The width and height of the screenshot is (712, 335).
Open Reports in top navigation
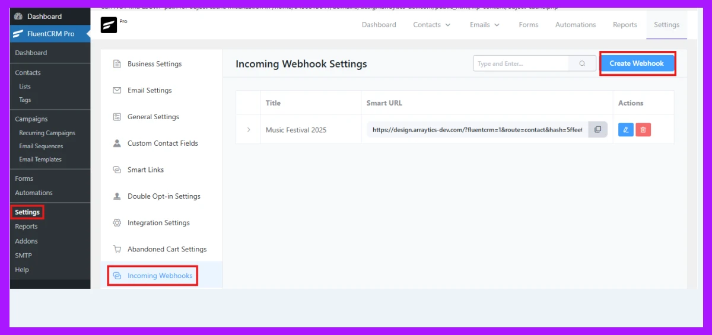(625, 25)
